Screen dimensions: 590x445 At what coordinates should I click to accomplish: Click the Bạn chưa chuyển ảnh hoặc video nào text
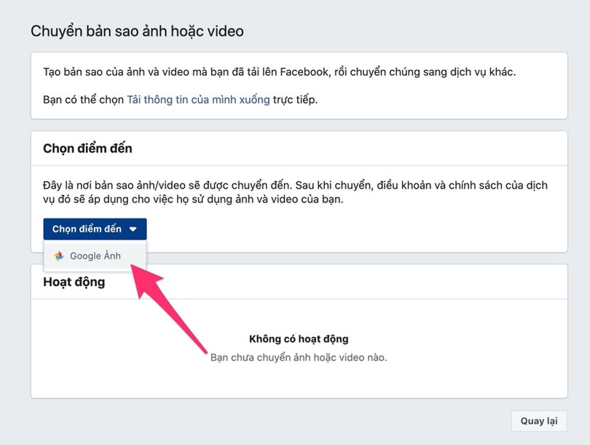tap(299, 358)
